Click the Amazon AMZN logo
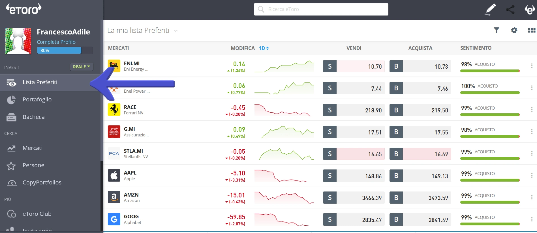Viewport: 537px width, 233px height. pyautogui.click(x=114, y=197)
